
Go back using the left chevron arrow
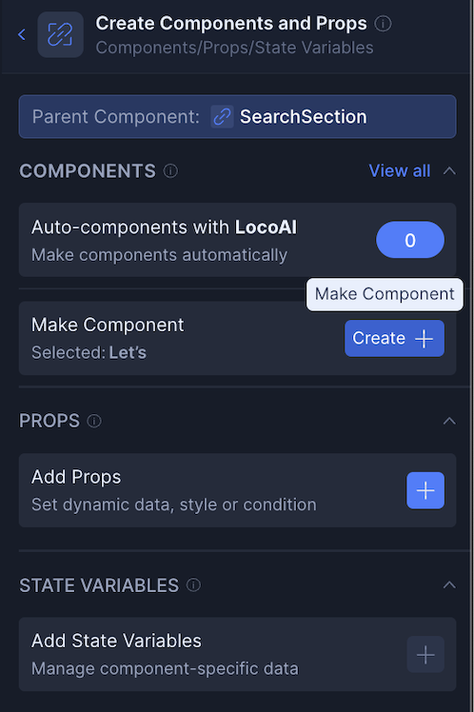[21, 34]
